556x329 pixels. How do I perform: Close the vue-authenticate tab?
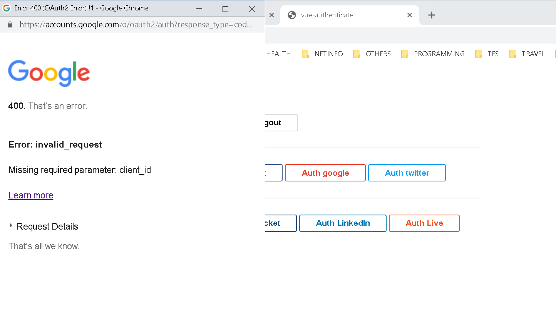[x=409, y=15]
